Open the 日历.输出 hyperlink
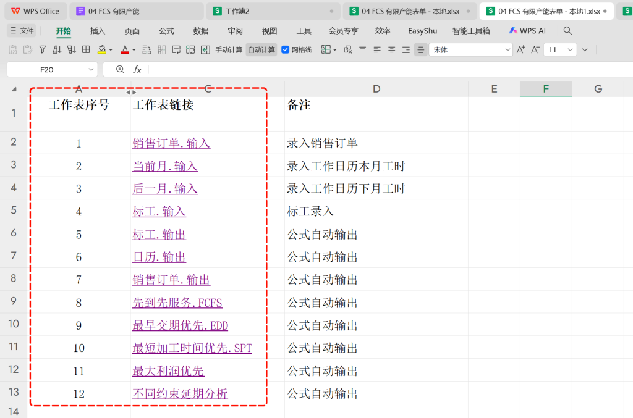 159,257
